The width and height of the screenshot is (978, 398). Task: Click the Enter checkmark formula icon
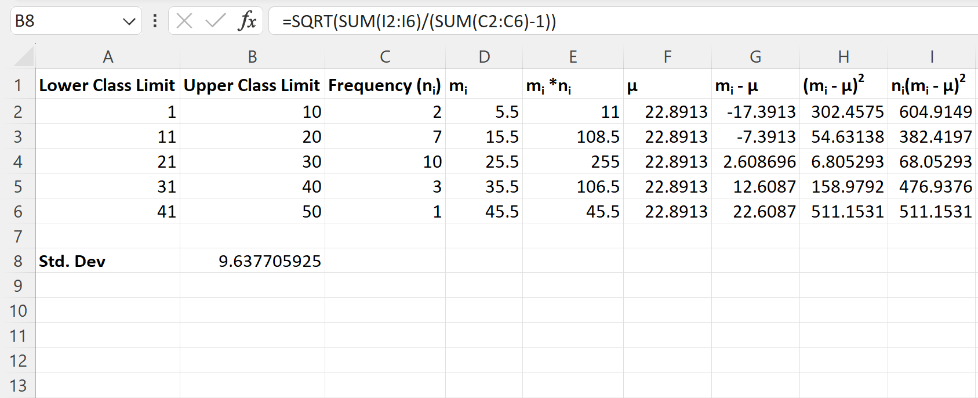[216, 21]
